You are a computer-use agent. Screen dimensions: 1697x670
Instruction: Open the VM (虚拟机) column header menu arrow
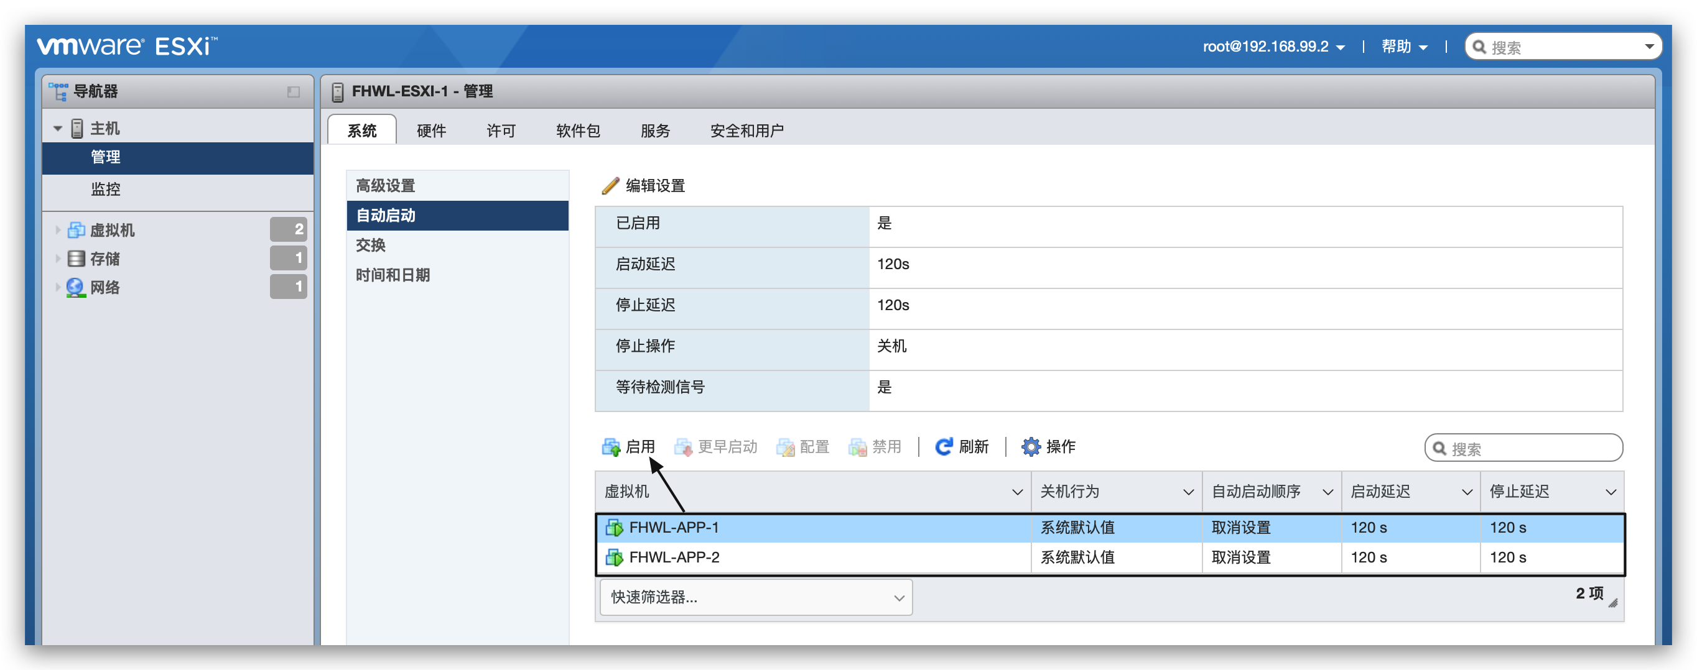tap(1016, 492)
